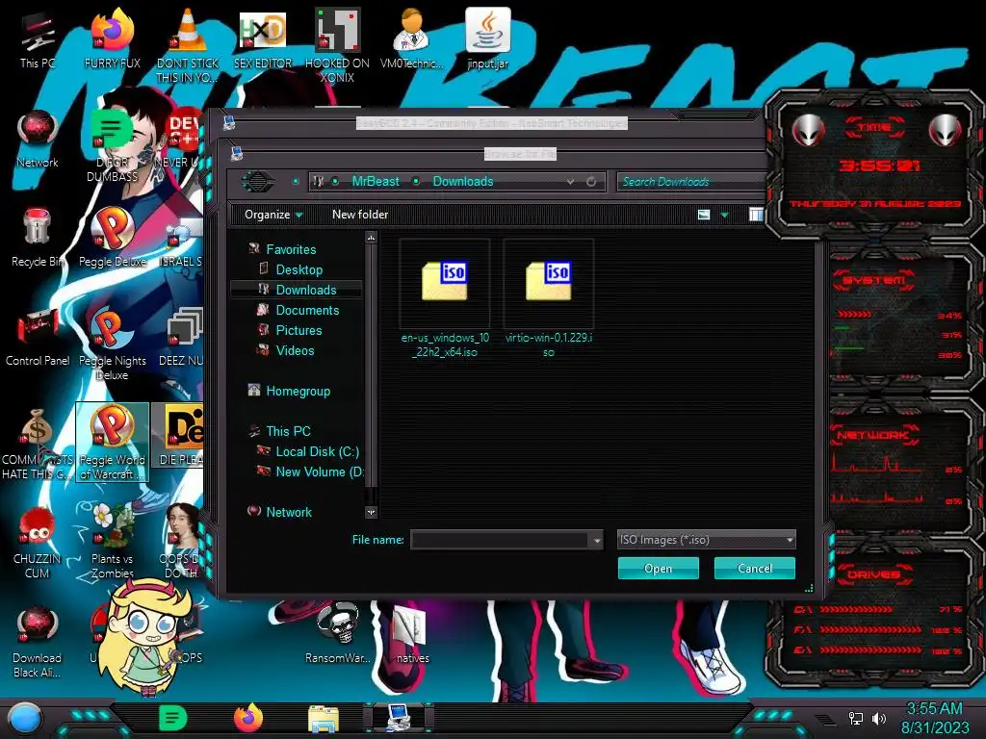Open Download Black Ali... shortcut
This screenshot has height=739, width=986.
(x=37, y=641)
